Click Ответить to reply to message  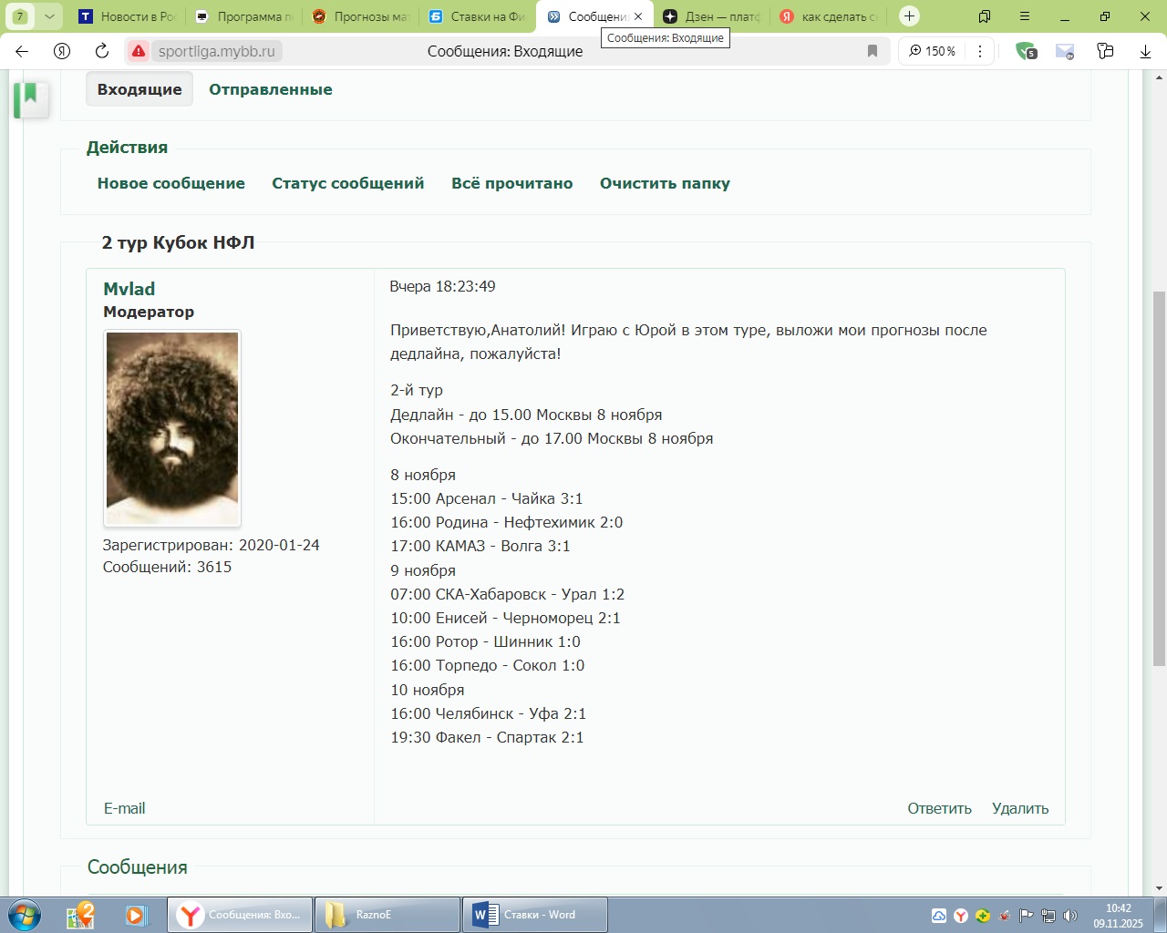[939, 808]
